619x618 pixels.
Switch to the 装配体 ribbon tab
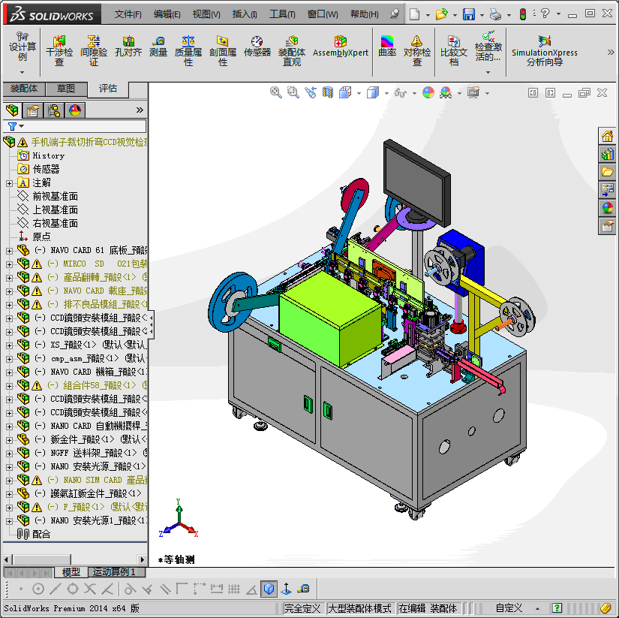(24, 89)
